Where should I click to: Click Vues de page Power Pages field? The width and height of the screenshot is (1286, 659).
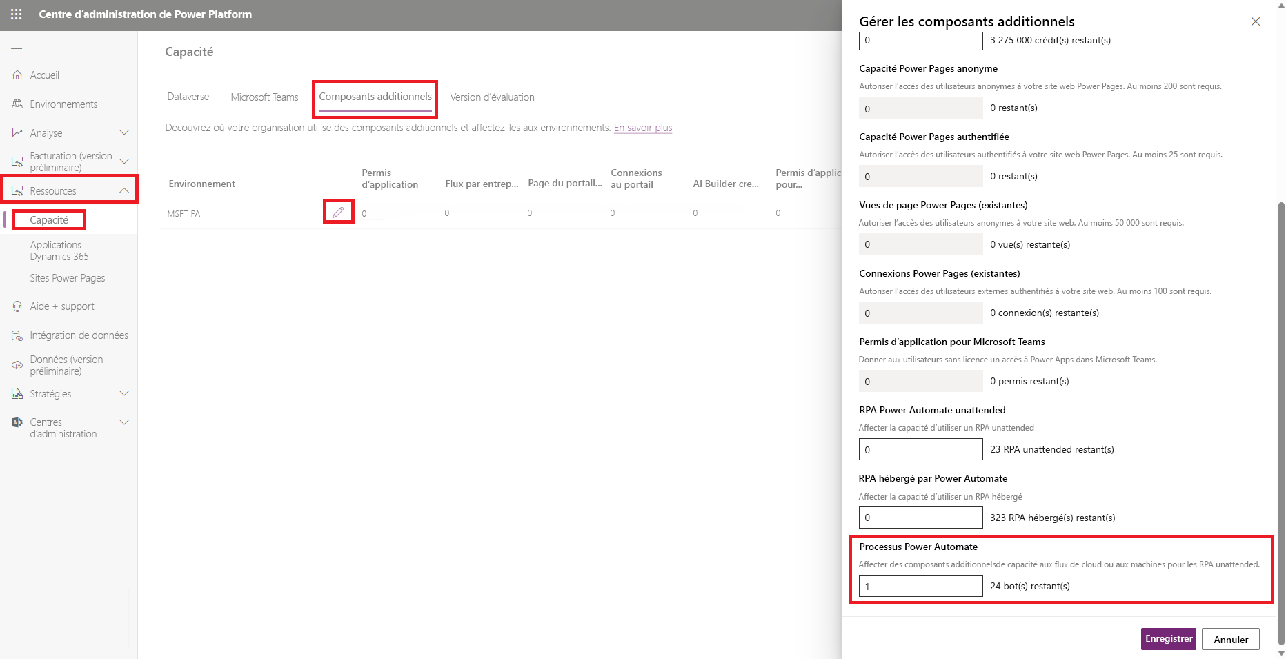920,244
